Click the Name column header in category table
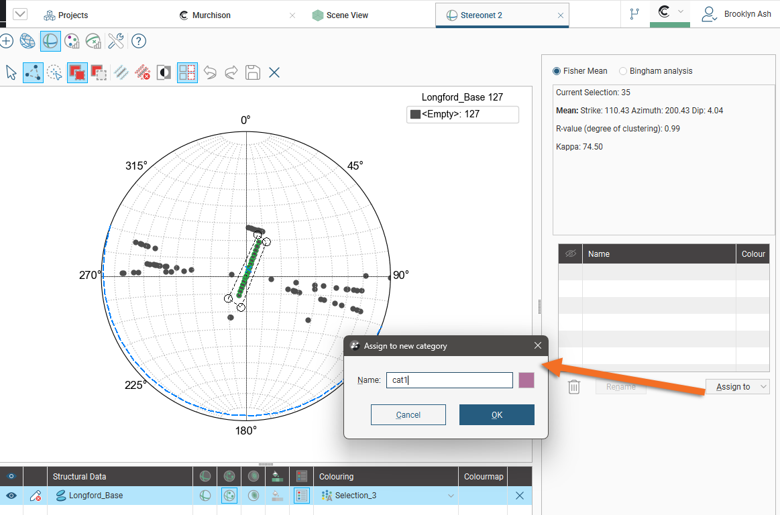 (659, 253)
